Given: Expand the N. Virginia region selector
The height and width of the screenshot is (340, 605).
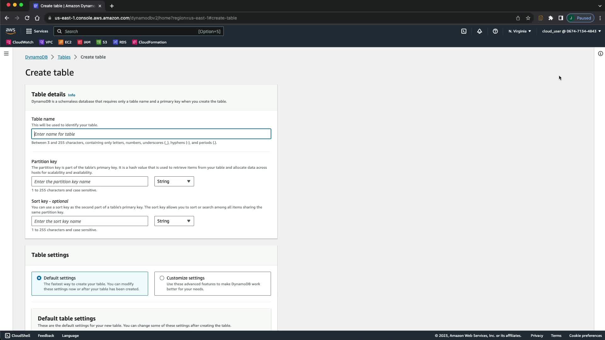Looking at the screenshot, I should [520, 31].
